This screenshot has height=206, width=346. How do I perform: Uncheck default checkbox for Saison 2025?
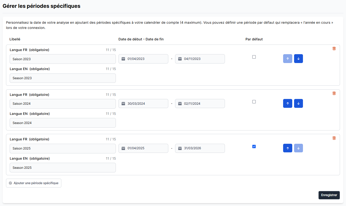pos(254,147)
